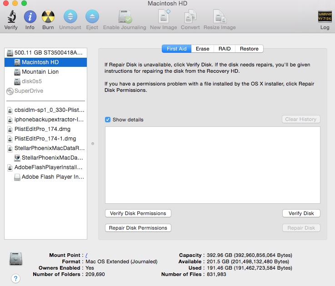Click the Convert toolbar icon

click(190, 16)
